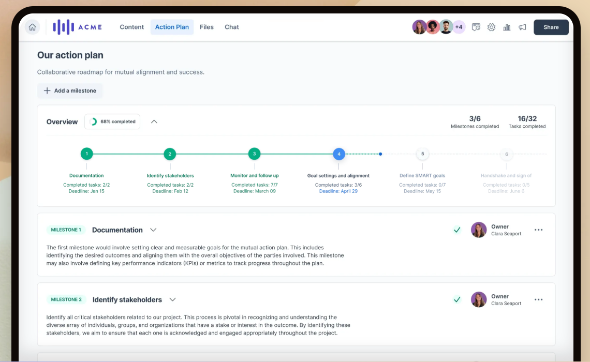Click the Deadline: Feb 12 text

click(170, 191)
